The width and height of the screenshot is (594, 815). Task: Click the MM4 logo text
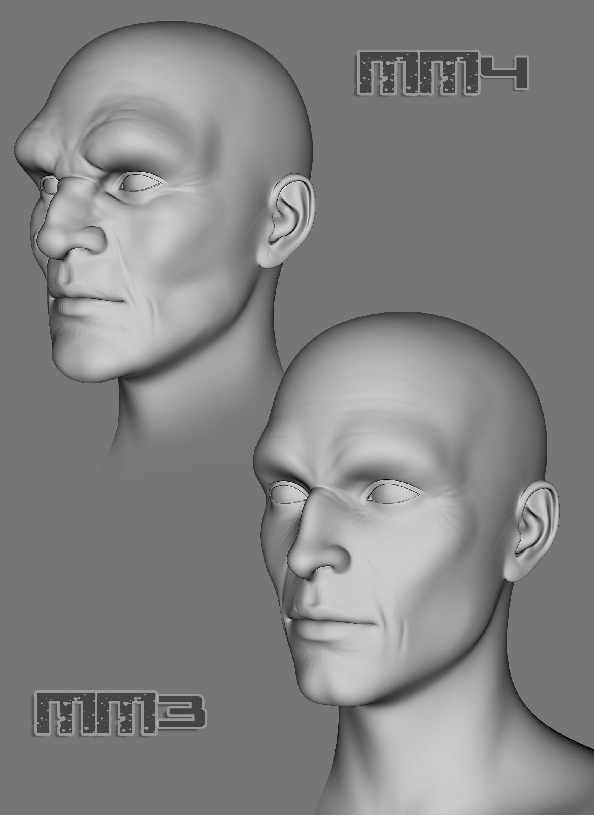(441, 74)
